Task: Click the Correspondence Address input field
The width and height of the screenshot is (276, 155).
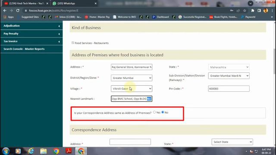Action: coord(130,142)
